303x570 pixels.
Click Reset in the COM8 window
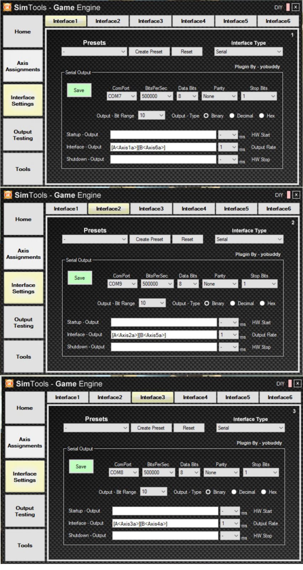(x=189, y=428)
